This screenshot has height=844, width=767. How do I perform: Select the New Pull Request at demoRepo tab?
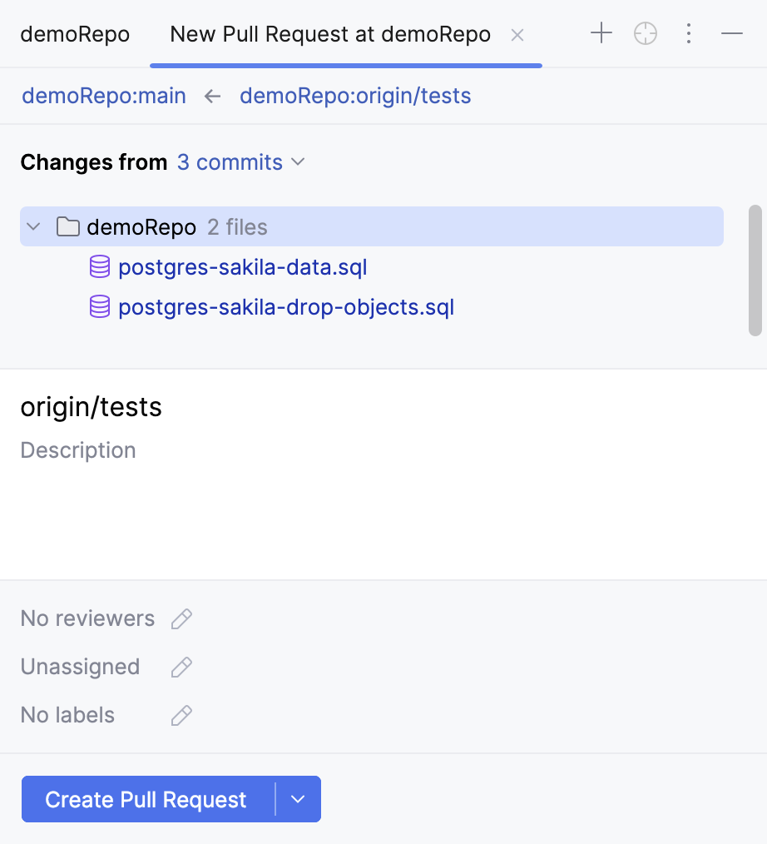tap(329, 33)
